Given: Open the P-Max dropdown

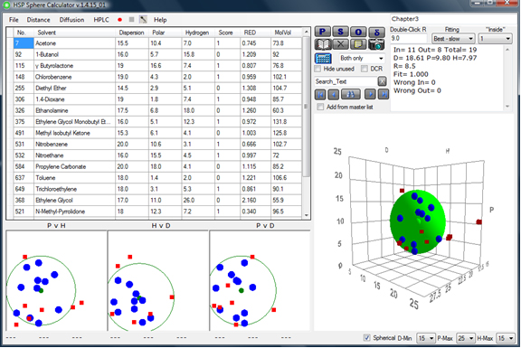Looking at the screenshot, I should [466, 338].
